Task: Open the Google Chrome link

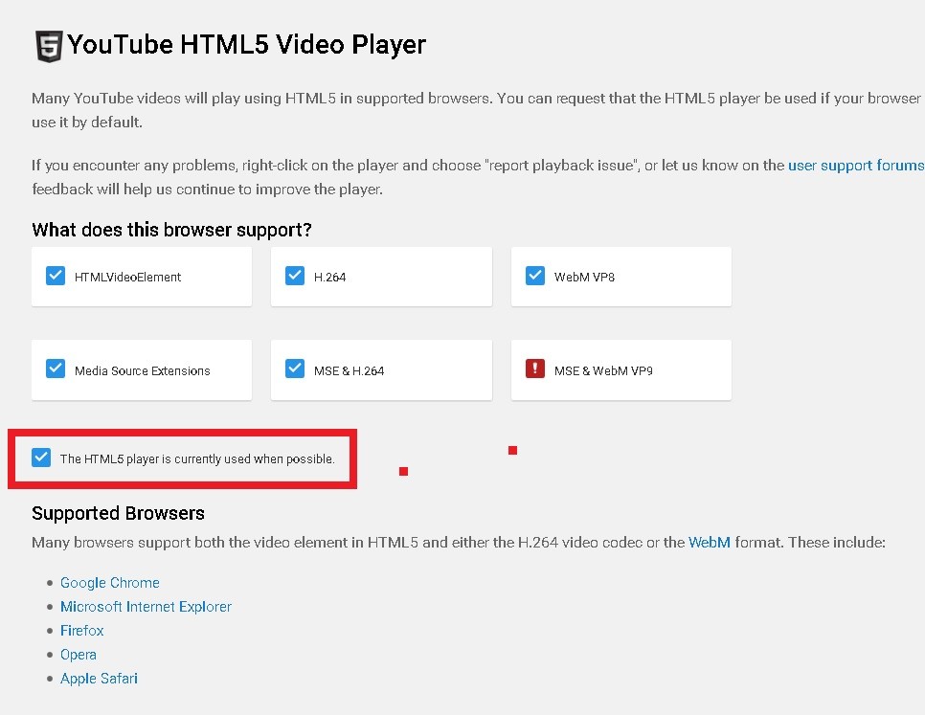Action: click(x=110, y=582)
